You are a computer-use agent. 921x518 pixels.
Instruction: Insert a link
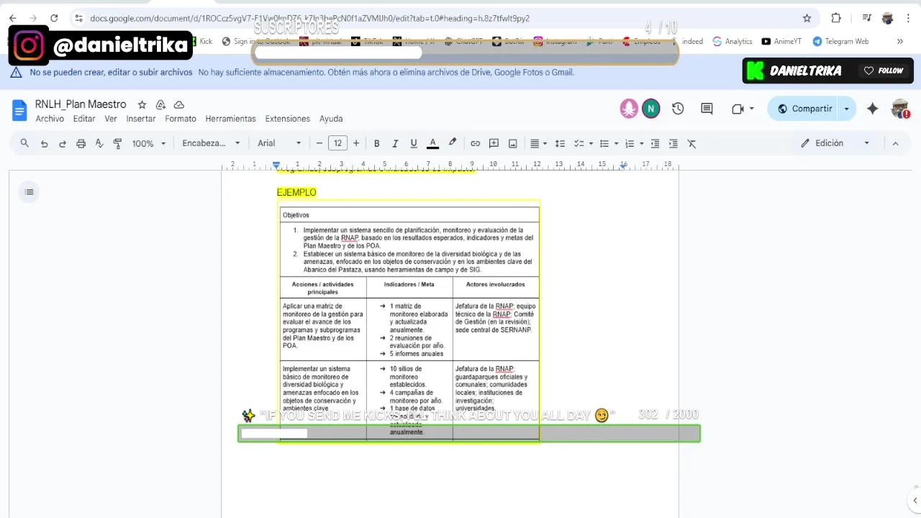click(x=475, y=143)
